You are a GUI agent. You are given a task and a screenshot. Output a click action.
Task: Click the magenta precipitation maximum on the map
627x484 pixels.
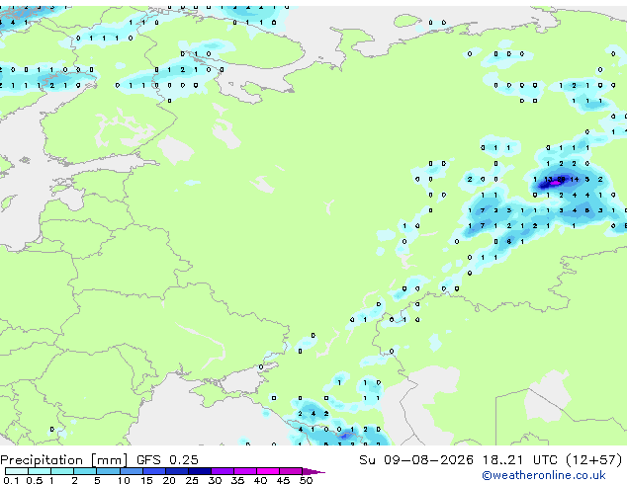[556, 183]
